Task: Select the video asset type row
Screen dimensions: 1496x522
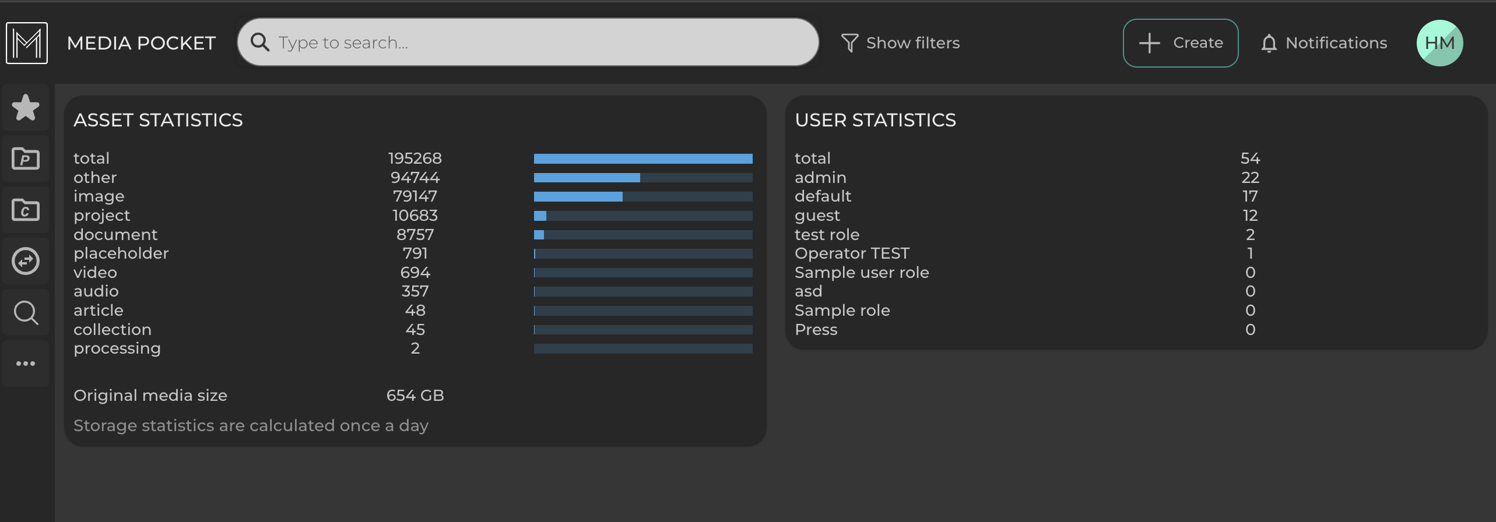Action: (x=96, y=273)
